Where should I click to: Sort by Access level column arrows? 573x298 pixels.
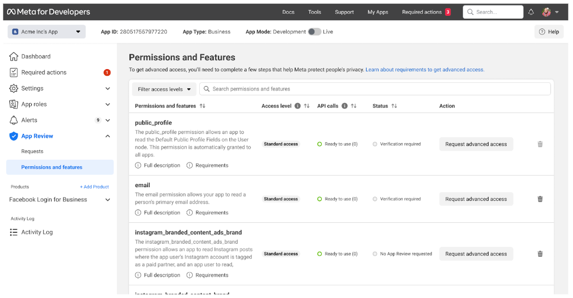pyautogui.click(x=307, y=106)
